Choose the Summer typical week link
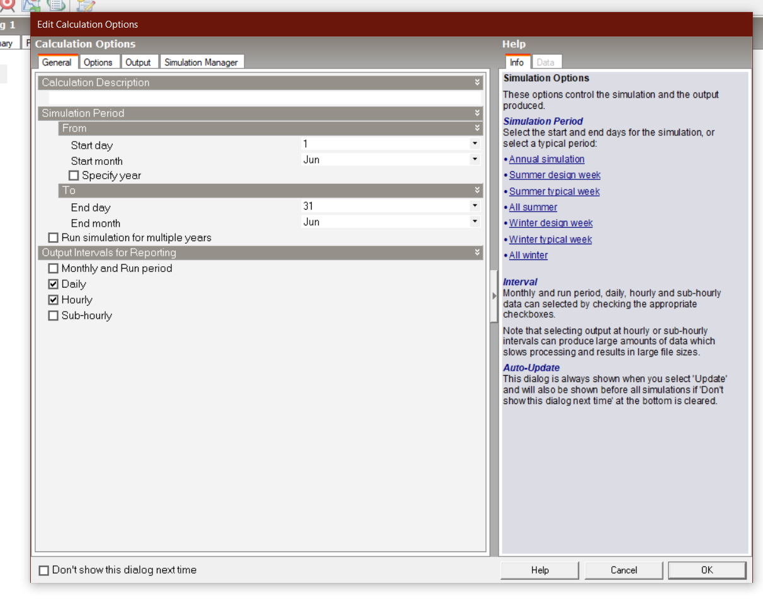Image resolution: width=763 pixels, height=603 pixels. point(555,191)
